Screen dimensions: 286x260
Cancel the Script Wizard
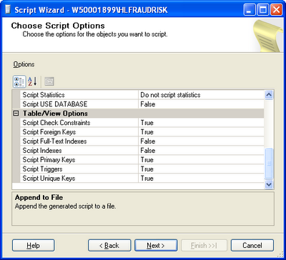point(252,246)
